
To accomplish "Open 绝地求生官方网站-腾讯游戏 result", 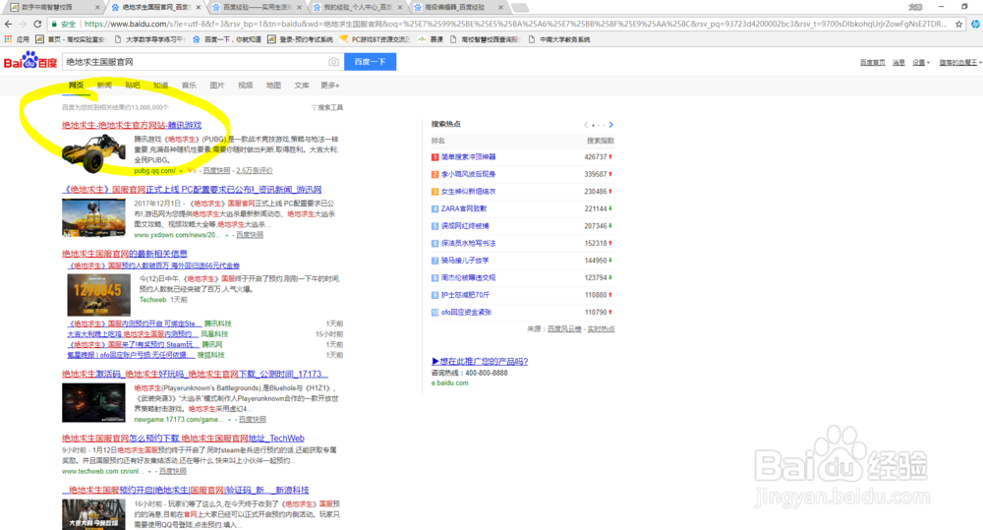I will click(132, 126).
